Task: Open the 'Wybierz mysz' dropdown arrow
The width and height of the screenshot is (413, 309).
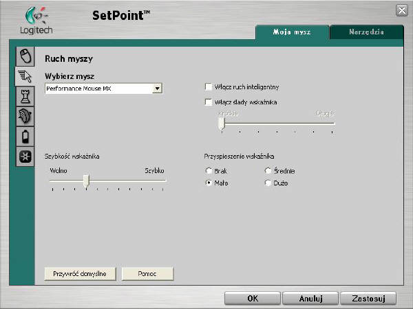Action: tap(157, 89)
